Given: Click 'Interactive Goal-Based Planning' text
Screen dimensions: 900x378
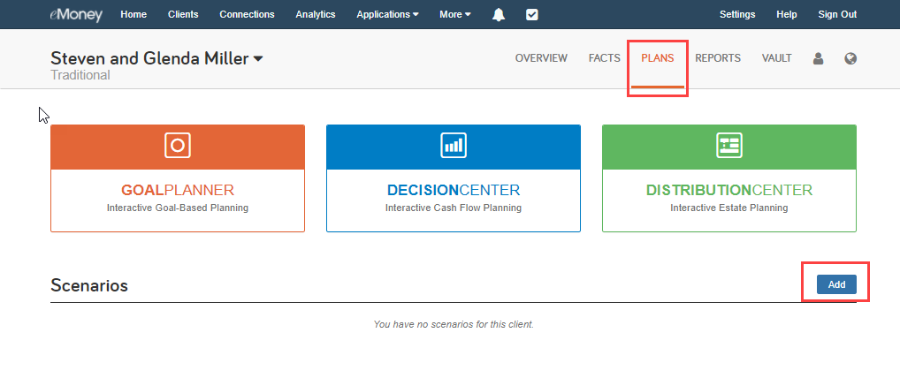Looking at the screenshot, I should pos(178,208).
